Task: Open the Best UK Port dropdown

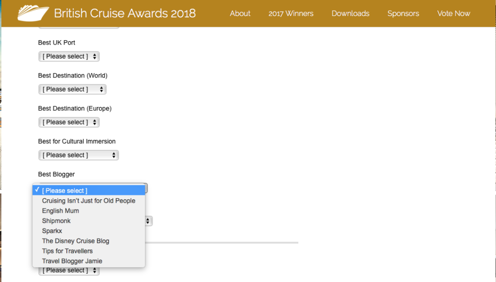Action: 69,57
